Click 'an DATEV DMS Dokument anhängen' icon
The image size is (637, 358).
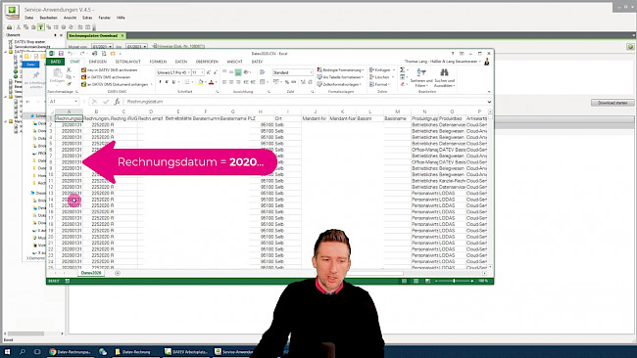[x=83, y=84]
